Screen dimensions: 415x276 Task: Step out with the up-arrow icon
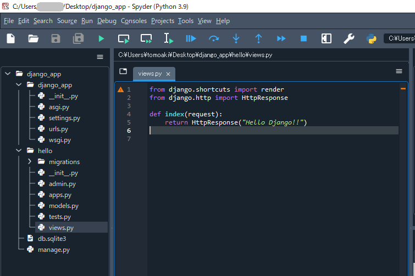[x=258, y=39]
